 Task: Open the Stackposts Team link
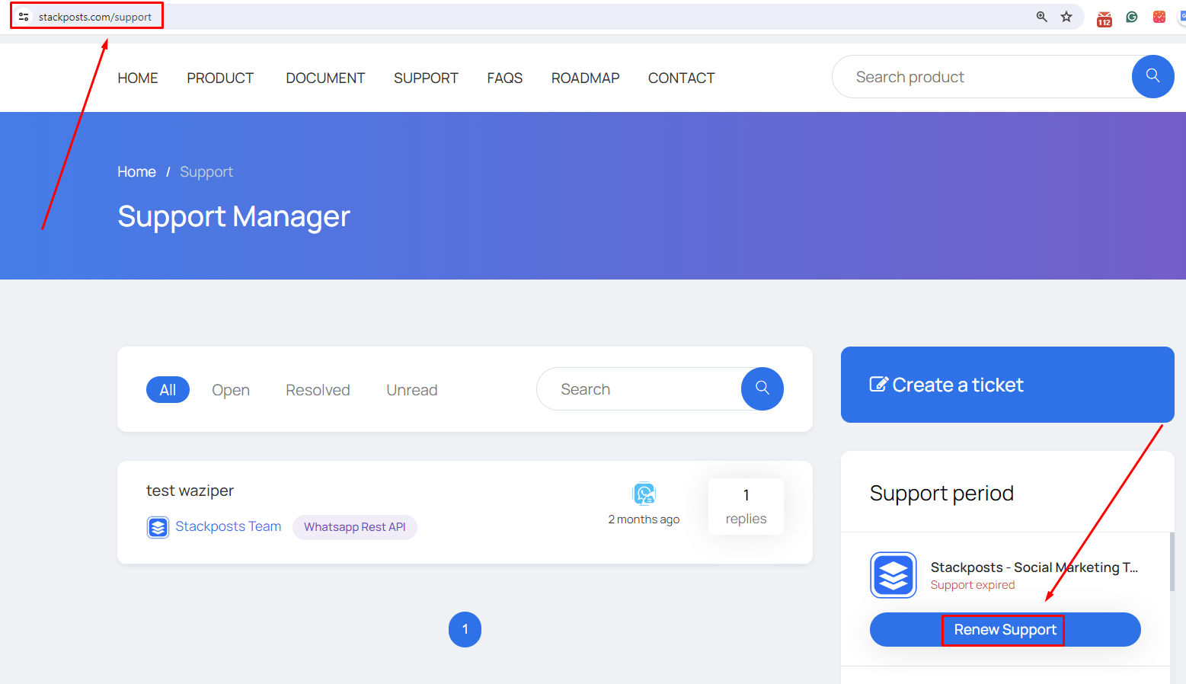click(x=228, y=526)
